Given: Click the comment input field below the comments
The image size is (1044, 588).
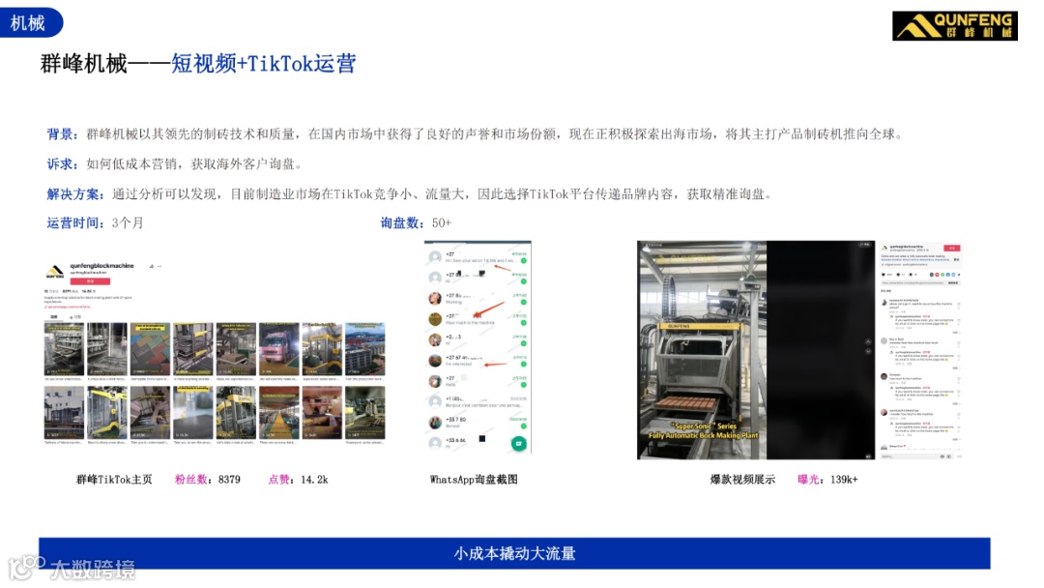Looking at the screenshot, I should [916, 456].
